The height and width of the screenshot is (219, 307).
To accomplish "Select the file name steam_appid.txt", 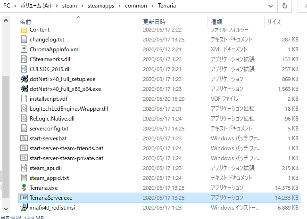I will [50, 178].
